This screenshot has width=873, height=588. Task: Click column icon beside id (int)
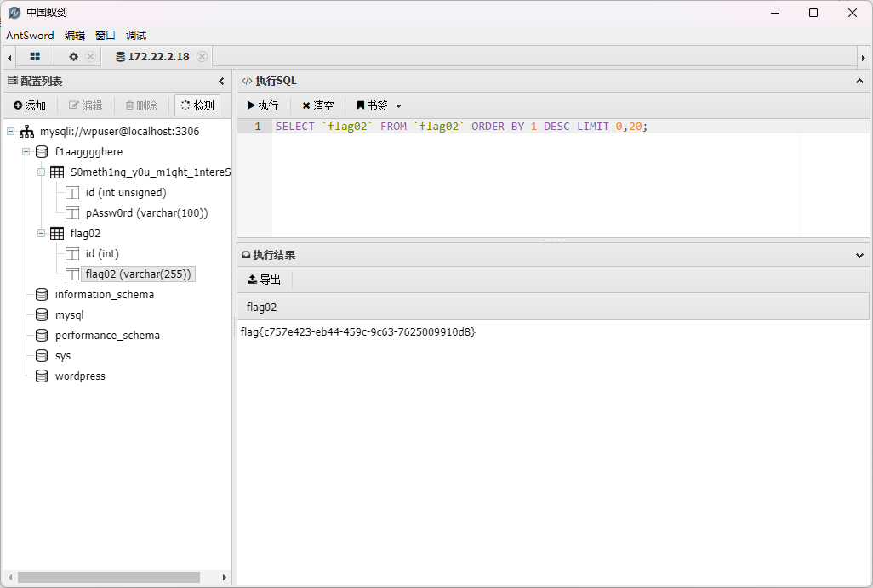point(72,254)
